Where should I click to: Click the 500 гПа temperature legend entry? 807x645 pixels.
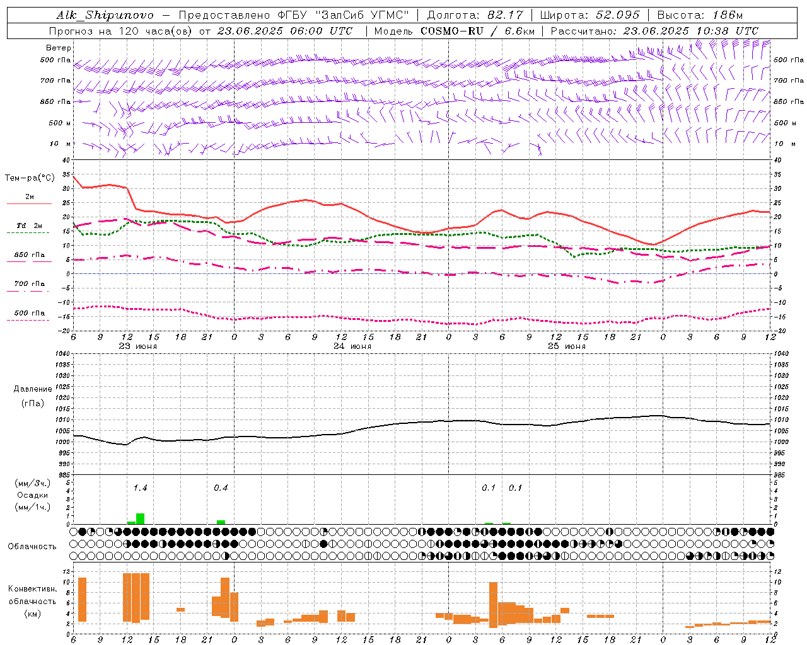pos(30,313)
